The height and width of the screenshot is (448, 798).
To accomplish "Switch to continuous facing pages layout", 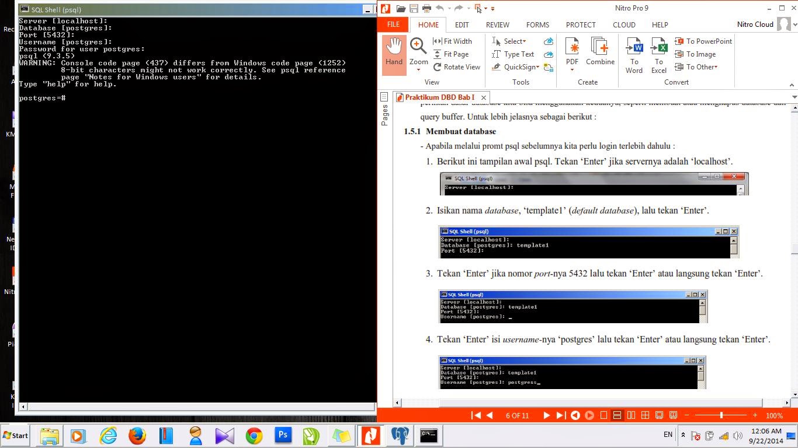I will pyautogui.click(x=646, y=415).
